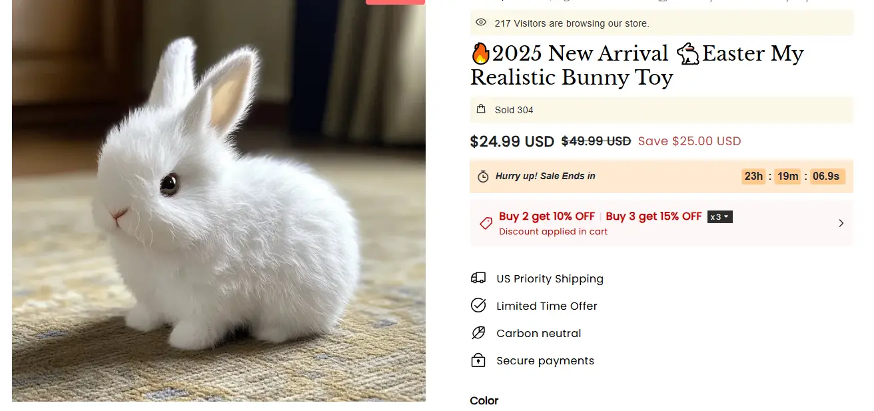Click the eye icon beside visitor count

point(480,22)
